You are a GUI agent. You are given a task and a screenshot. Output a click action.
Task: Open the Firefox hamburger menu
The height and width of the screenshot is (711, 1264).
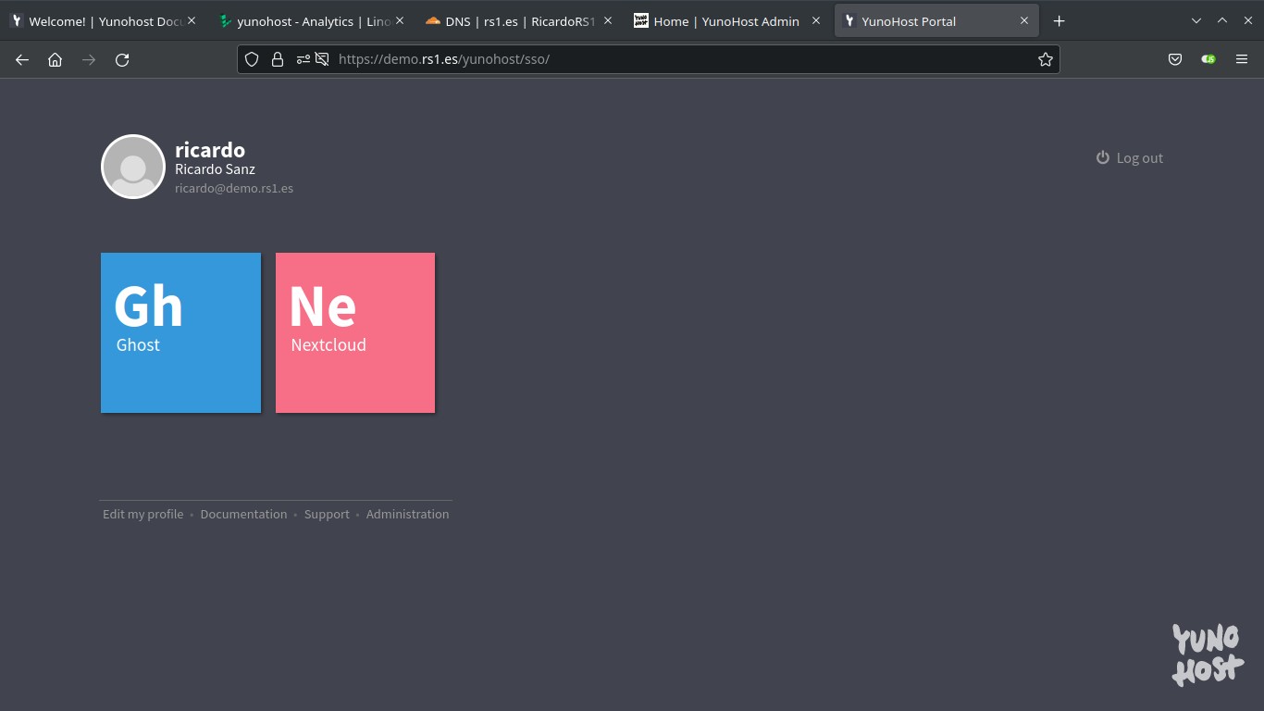click(1242, 59)
